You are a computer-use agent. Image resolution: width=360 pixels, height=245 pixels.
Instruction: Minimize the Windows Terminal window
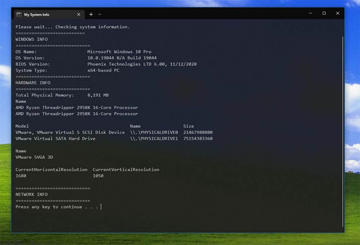click(310, 13)
